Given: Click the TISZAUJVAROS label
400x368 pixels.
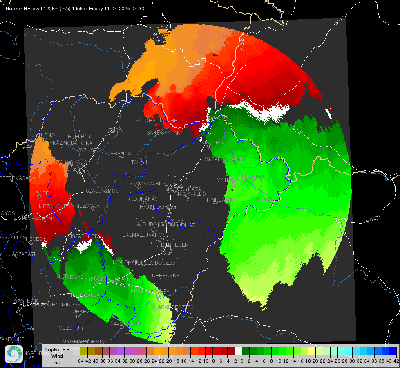Looking at the screenshot, I should click(100, 191).
